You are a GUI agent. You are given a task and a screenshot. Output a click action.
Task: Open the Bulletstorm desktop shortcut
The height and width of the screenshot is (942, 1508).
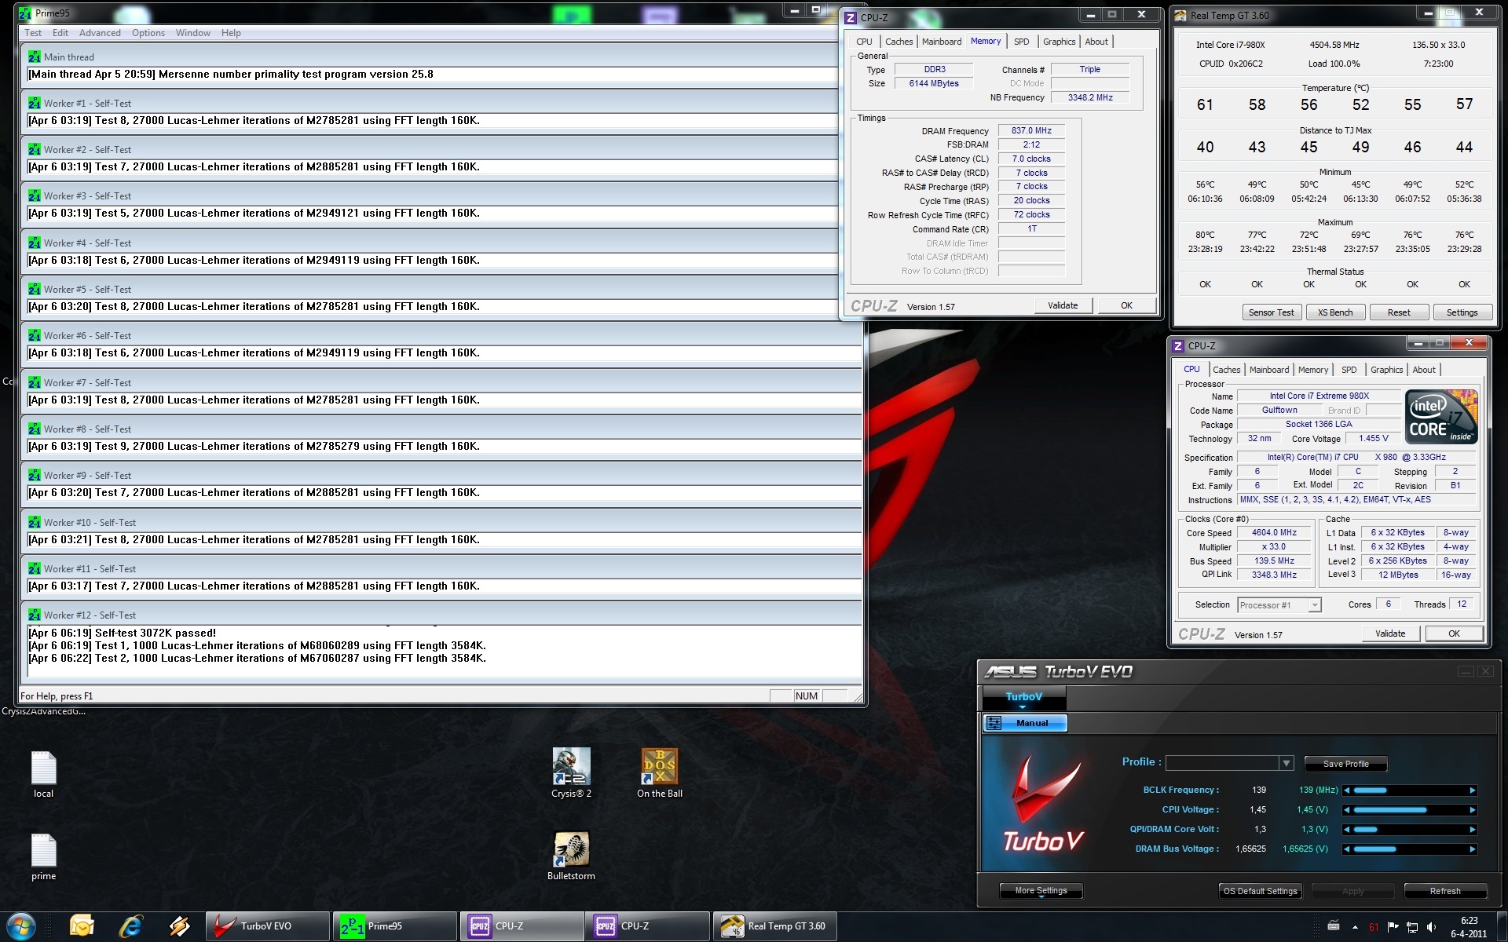point(571,851)
